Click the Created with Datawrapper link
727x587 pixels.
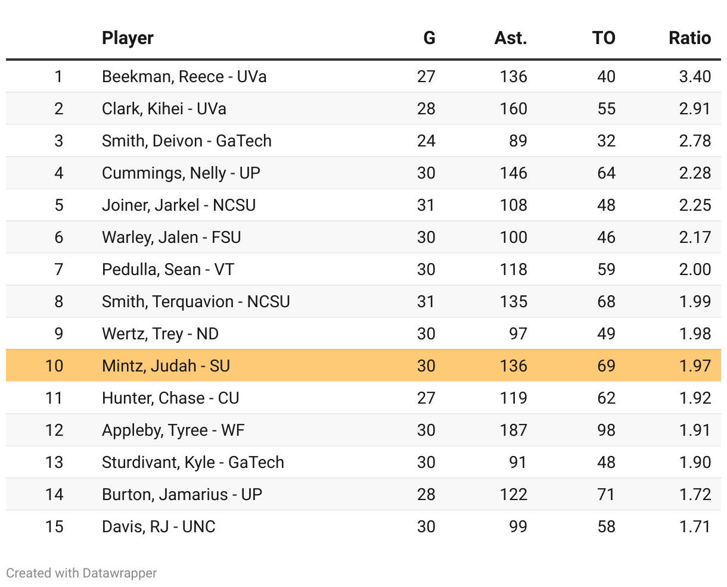click(82, 573)
